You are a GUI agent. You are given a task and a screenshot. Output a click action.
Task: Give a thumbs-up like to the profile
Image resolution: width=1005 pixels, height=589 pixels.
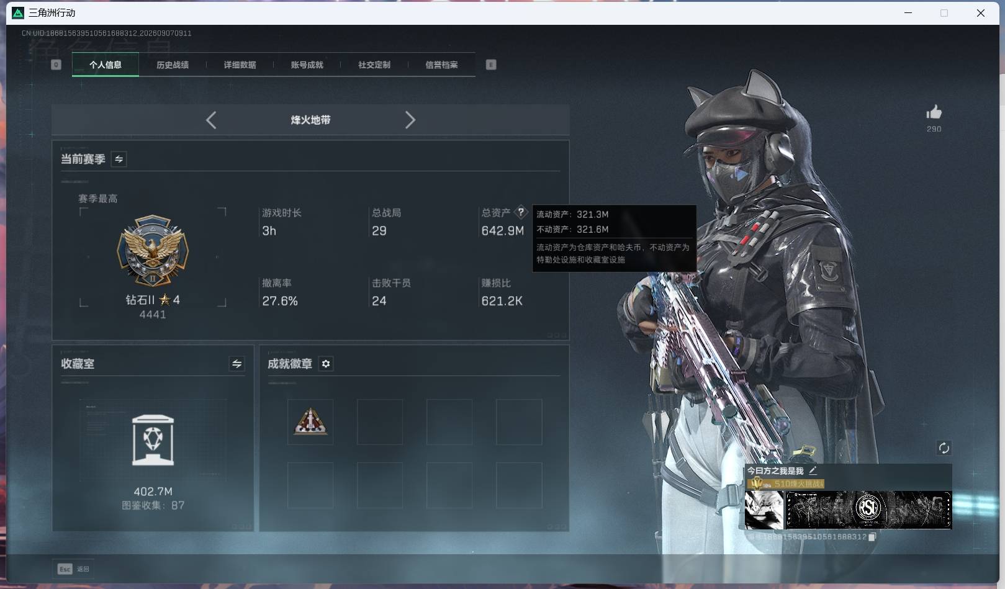934,112
